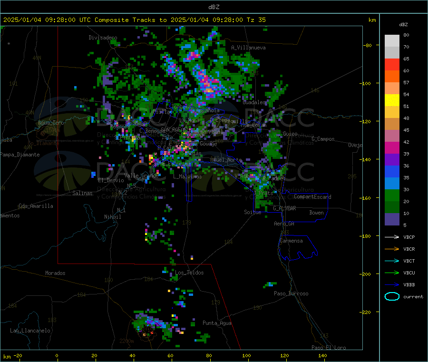Select the purple-gray 5 dBZ color swatch

coord(392,219)
